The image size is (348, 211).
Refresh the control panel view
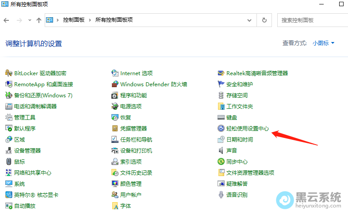(x=264, y=20)
